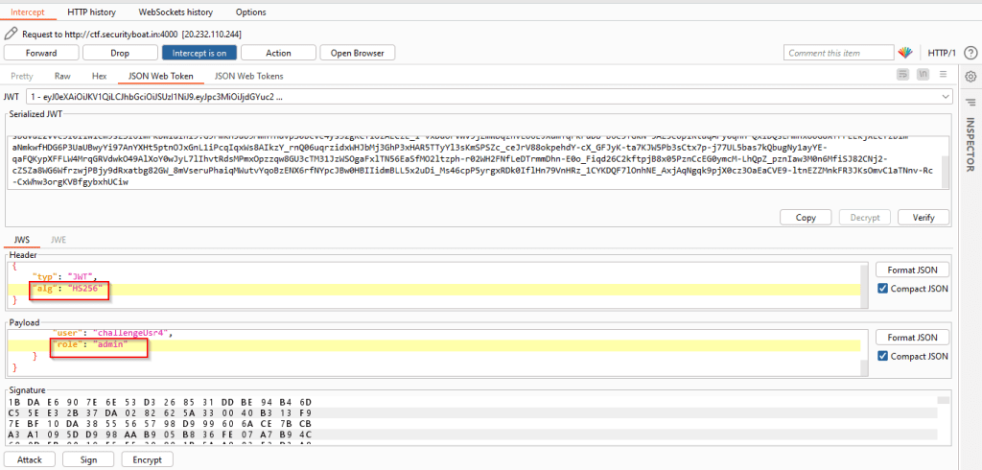Click the Sign button
This screenshot has width=982, height=470.
tap(88, 459)
